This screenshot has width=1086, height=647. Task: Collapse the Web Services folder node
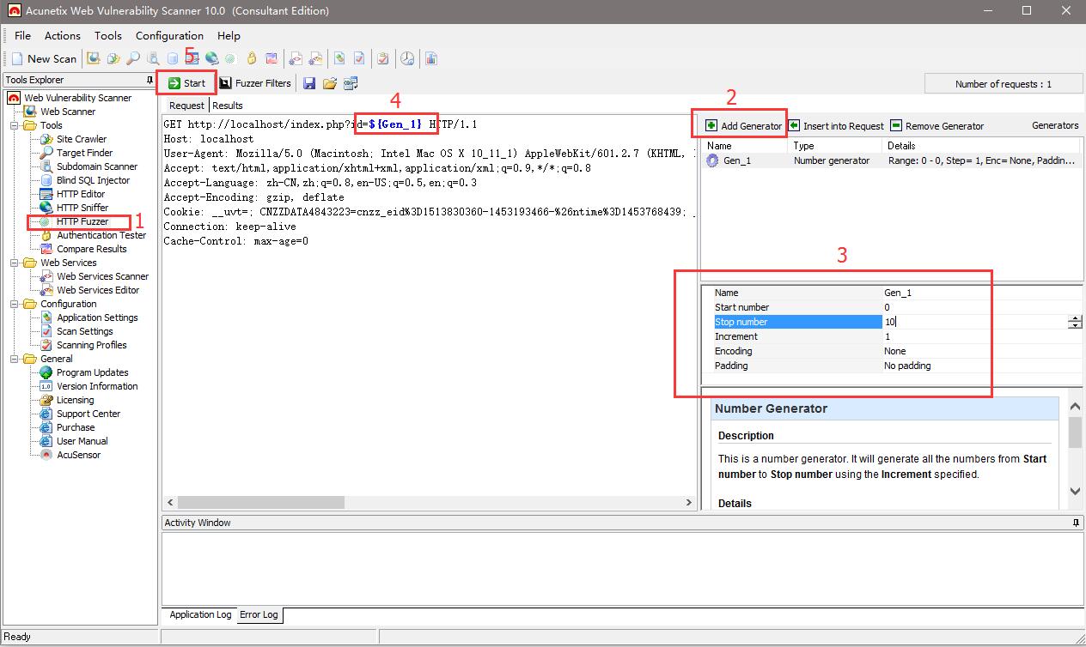tap(15, 263)
